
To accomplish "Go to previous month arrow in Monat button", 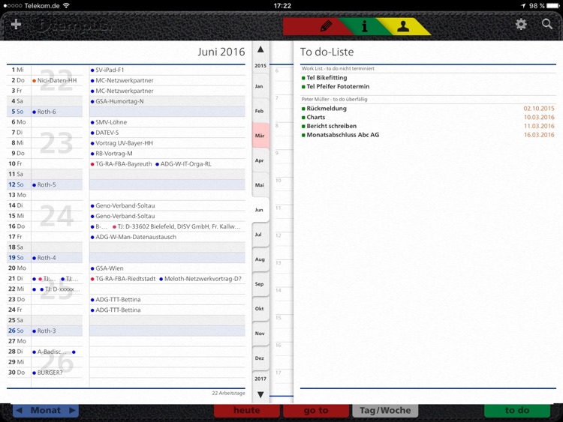I will 20,410.
